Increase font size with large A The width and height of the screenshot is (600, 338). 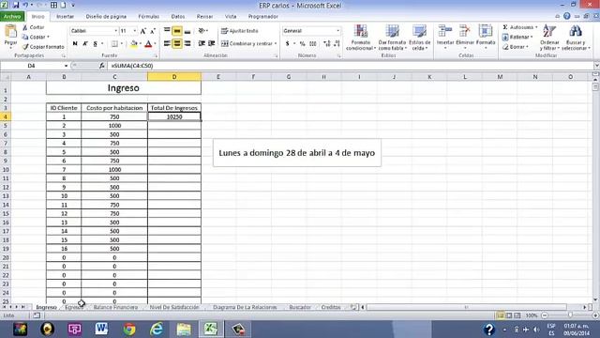coord(142,31)
